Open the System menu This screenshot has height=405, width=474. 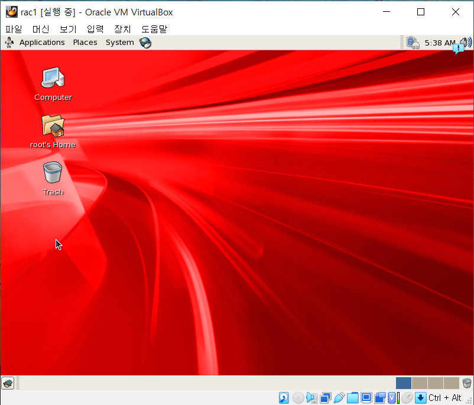120,43
